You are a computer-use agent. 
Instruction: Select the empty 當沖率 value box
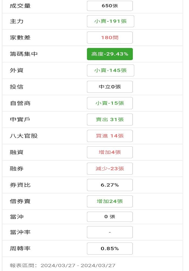(x=110, y=232)
